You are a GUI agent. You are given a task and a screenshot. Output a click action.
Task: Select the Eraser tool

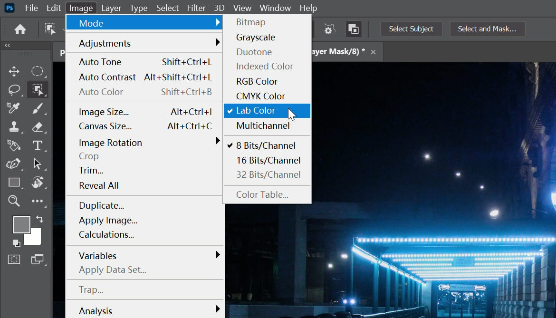click(38, 127)
